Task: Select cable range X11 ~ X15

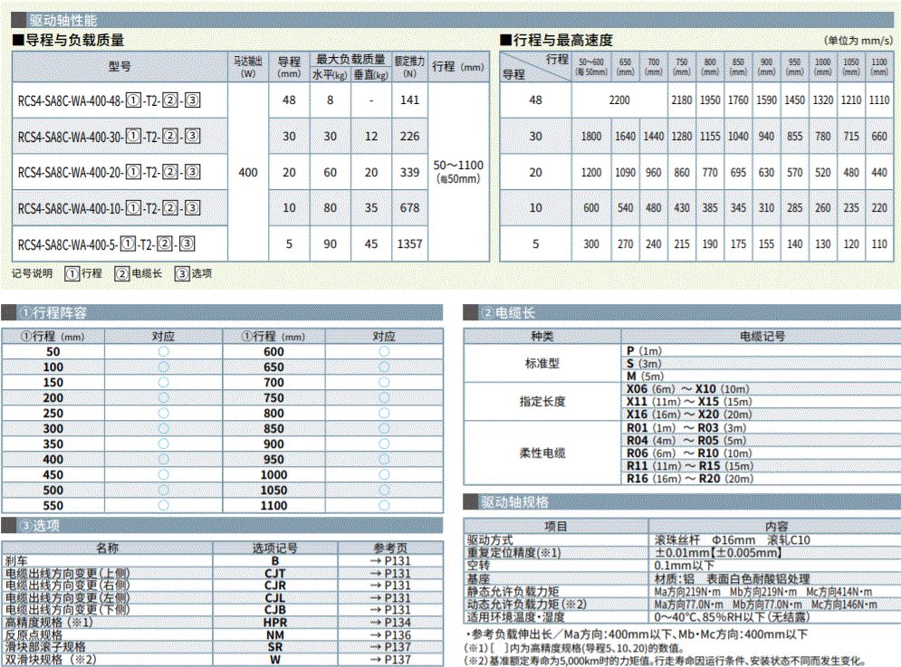Action: [x=689, y=402]
